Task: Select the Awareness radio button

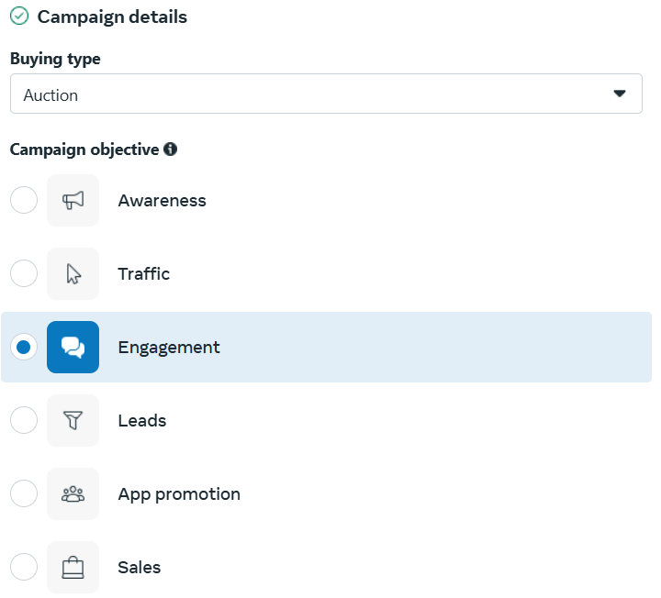Action: pos(24,200)
